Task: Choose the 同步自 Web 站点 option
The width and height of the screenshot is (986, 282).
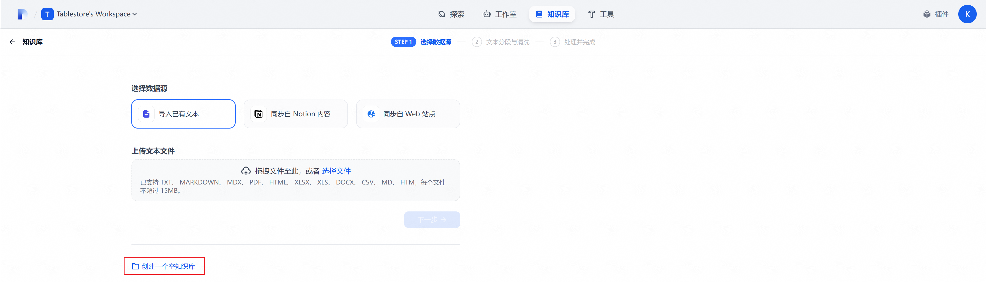Action: point(408,114)
